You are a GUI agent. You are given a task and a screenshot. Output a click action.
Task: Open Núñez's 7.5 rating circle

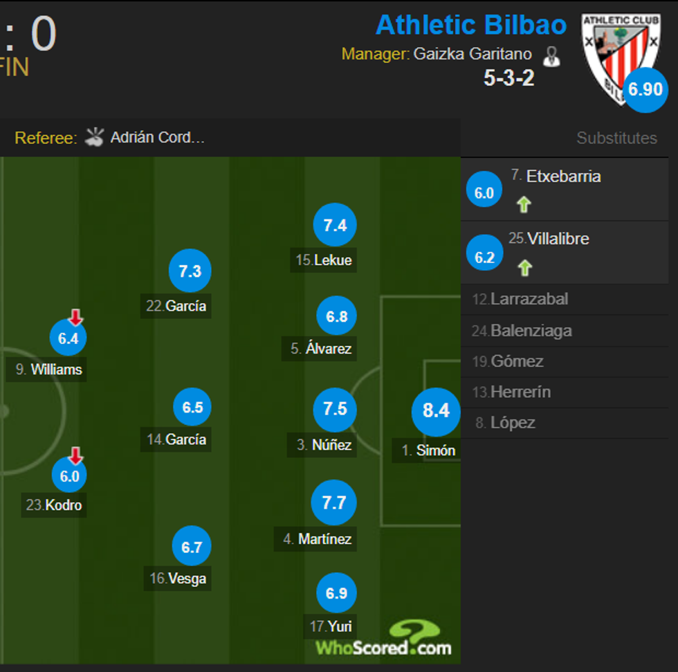tap(335, 410)
